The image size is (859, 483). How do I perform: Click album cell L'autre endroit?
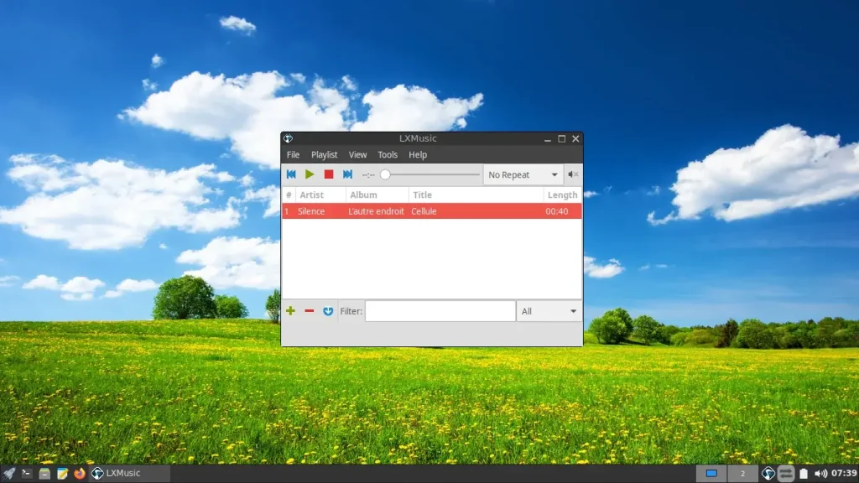(x=377, y=211)
